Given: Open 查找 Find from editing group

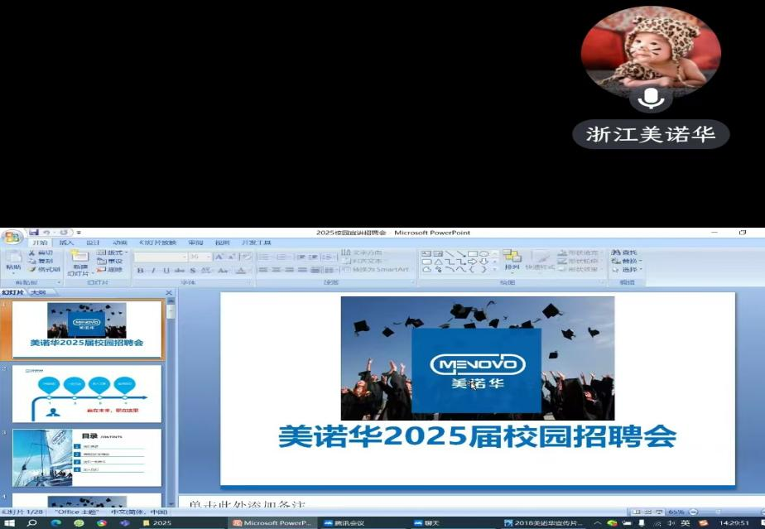Looking at the screenshot, I should click(x=625, y=252).
